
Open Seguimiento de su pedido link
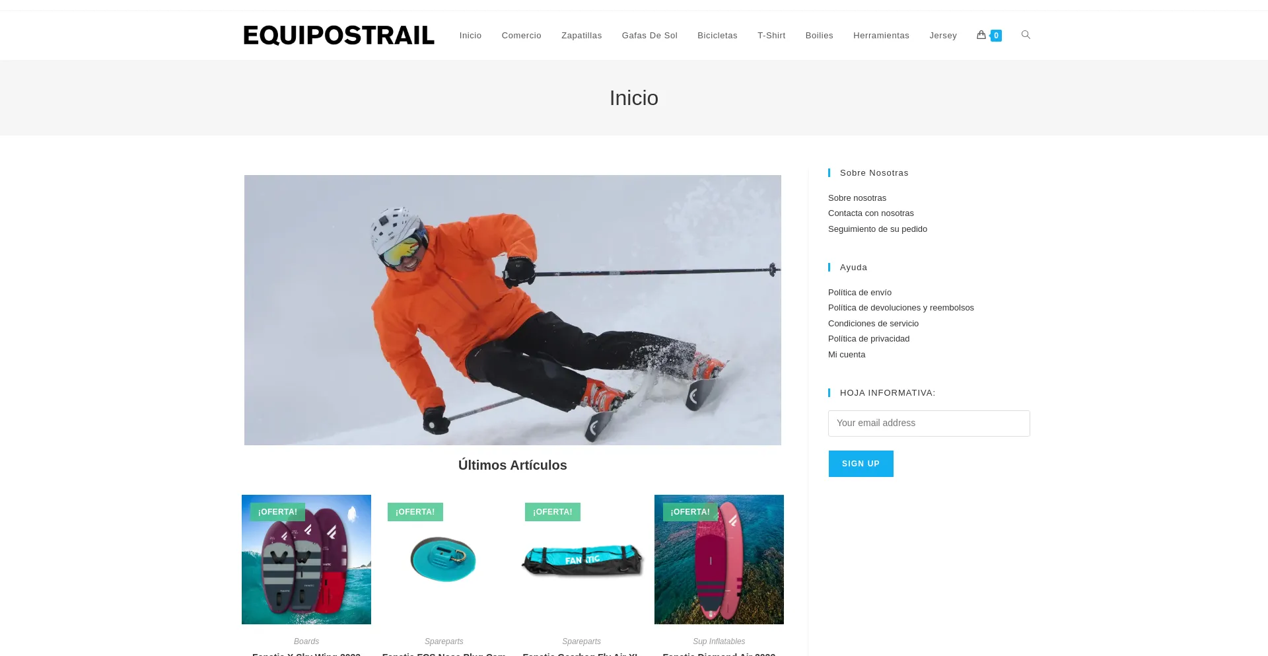877,229
